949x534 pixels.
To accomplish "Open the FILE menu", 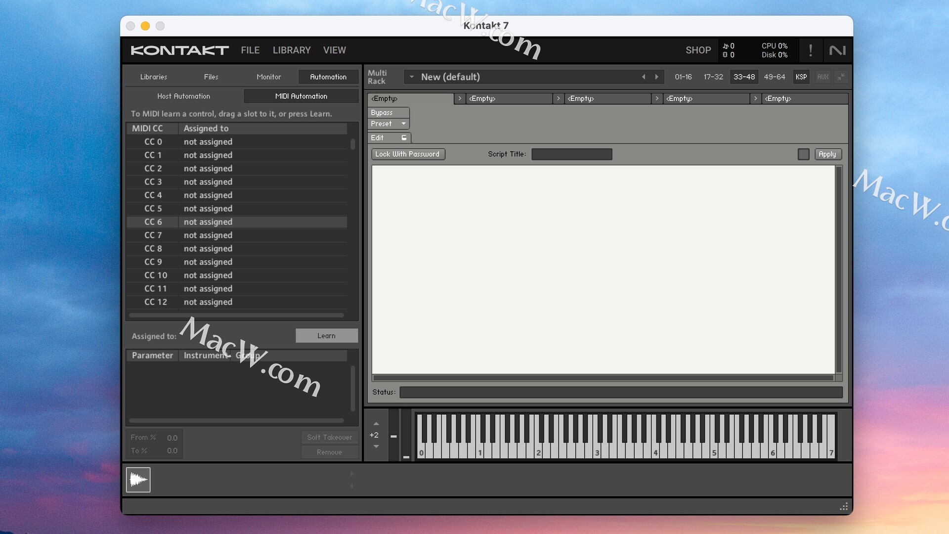I will point(250,50).
